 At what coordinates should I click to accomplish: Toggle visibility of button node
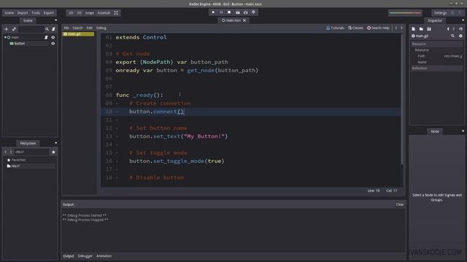[x=53, y=44]
